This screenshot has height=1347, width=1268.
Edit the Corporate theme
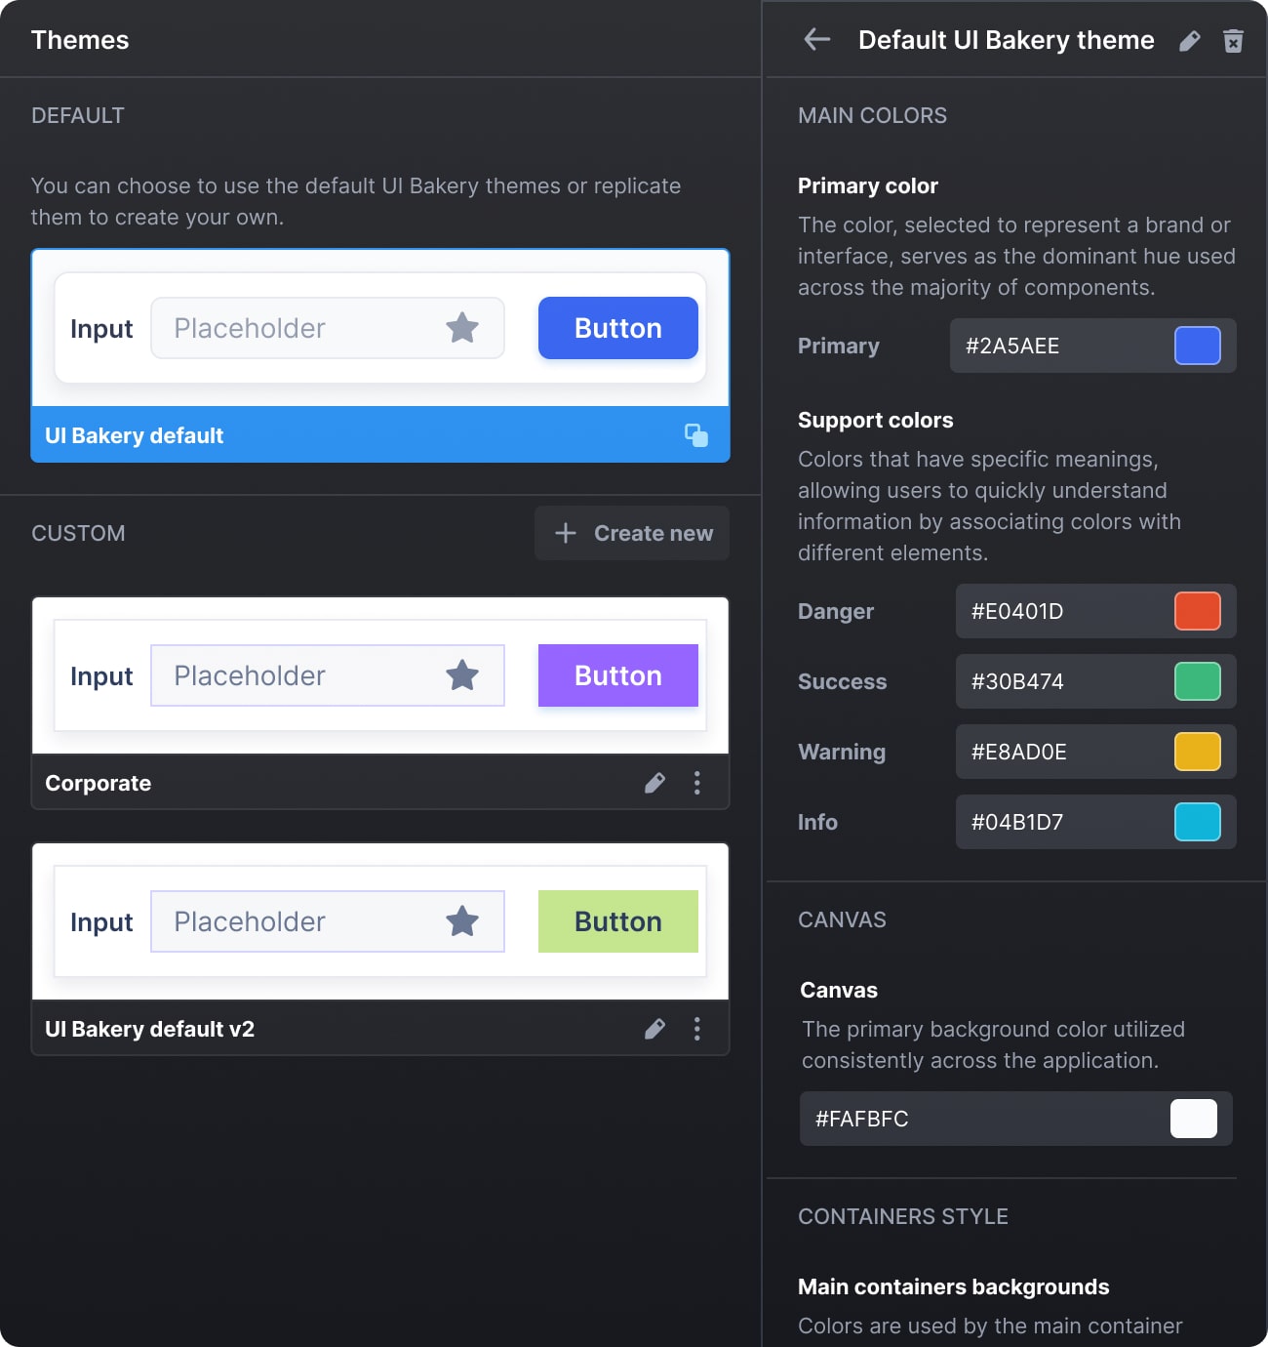[x=654, y=782]
